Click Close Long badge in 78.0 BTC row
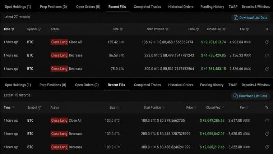This screenshot has height=154, width=273. pyautogui.click(x=59, y=69)
